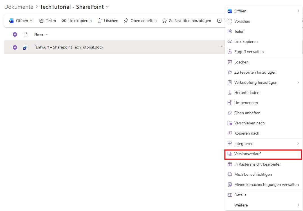Click the toolbar trash icon for Löschen
303x211 pixels.
click(100, 21)
